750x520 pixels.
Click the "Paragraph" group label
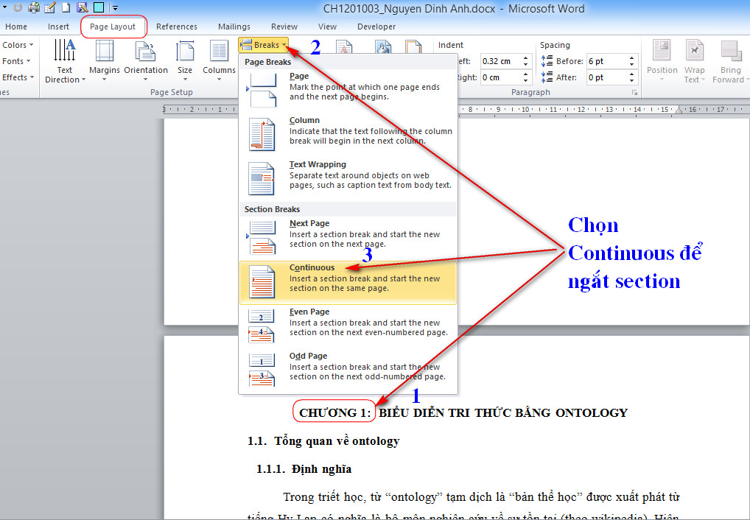(530, 92)
